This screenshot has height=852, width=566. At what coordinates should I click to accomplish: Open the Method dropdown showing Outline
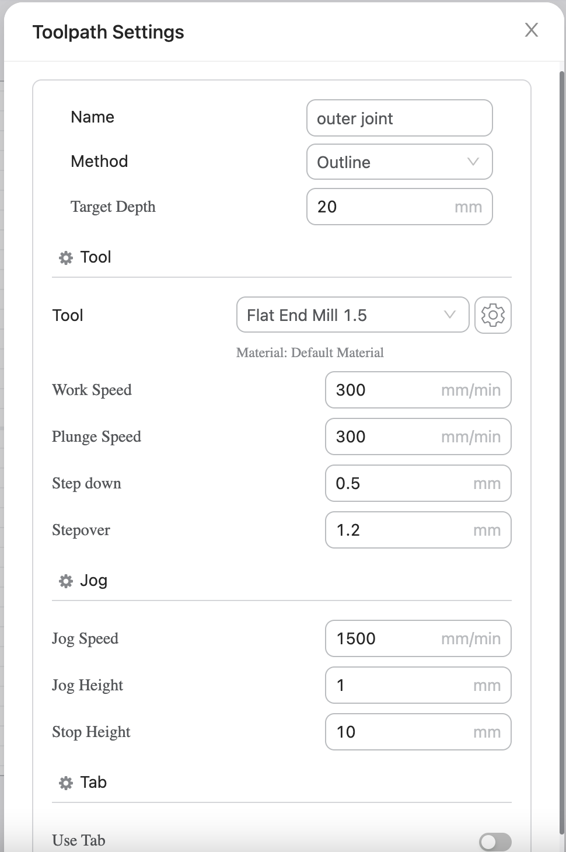[x=399, y=162]
